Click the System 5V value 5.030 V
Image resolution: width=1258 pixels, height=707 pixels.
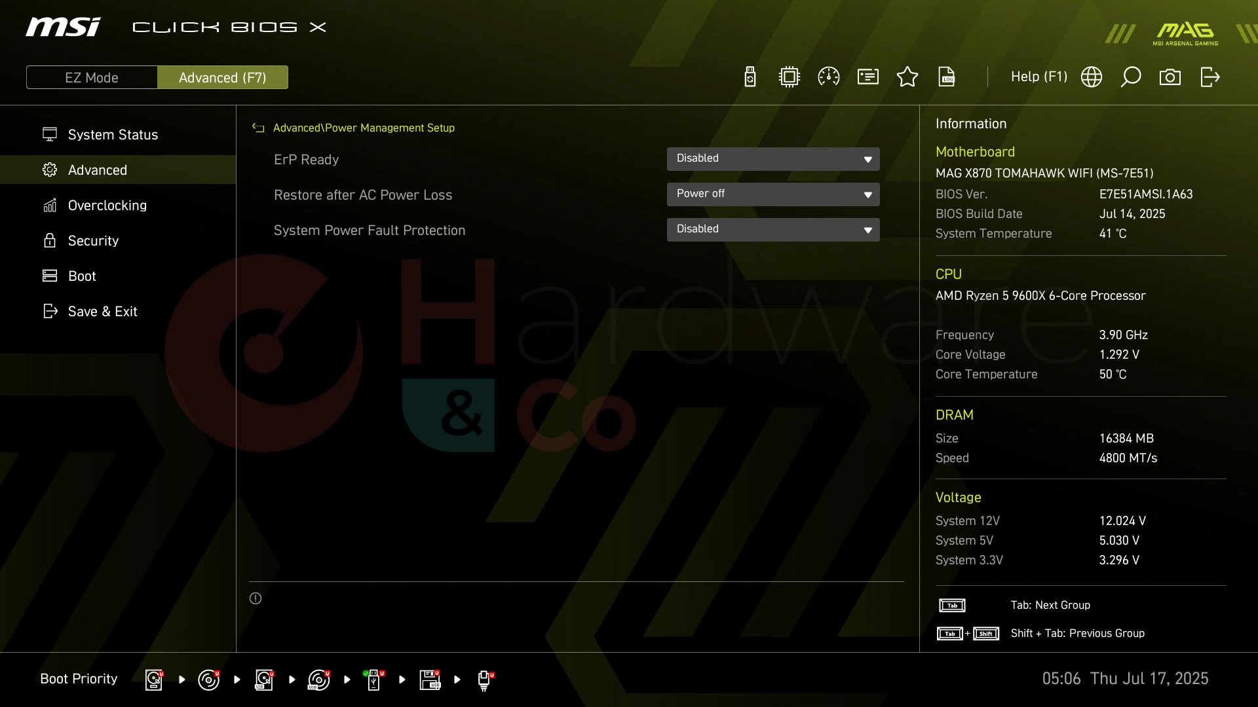click(1119, 541)
